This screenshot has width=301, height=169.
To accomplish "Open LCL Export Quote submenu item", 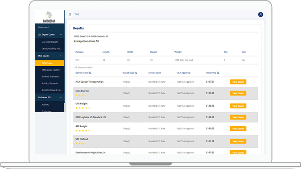I will click(x=50, y=42).
